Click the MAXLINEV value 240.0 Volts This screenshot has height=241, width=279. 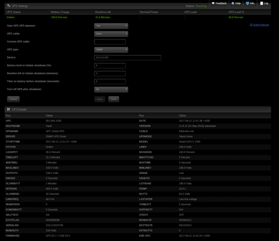[52, 168]
